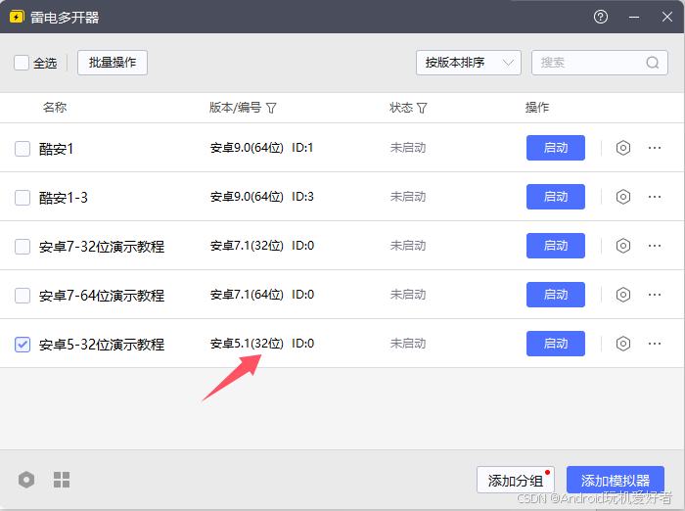Open settings gear for 安卓7-32位演示教程
Screen dimensions: 685x511
(x=623, y=246)
